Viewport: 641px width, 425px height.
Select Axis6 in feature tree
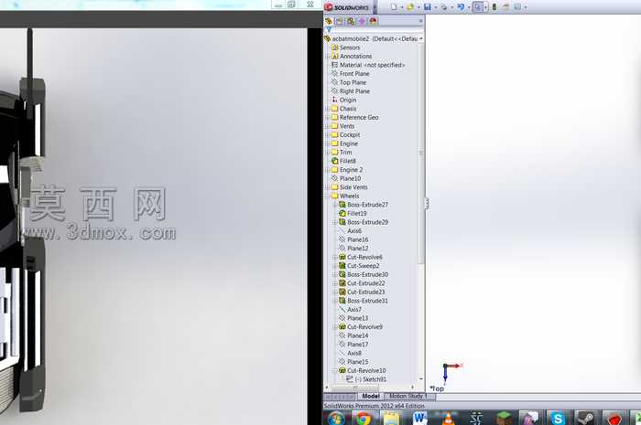(350, 231)
